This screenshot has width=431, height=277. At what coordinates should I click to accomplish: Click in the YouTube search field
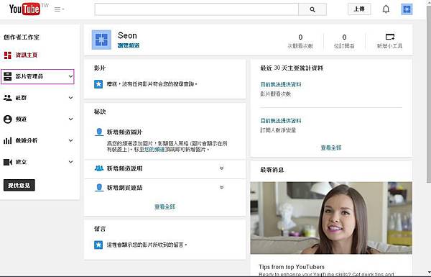tap(197, 9)
